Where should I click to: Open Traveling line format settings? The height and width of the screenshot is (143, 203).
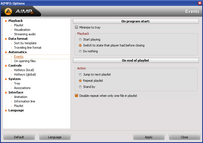pyautogui.click(x=28, y=48)
